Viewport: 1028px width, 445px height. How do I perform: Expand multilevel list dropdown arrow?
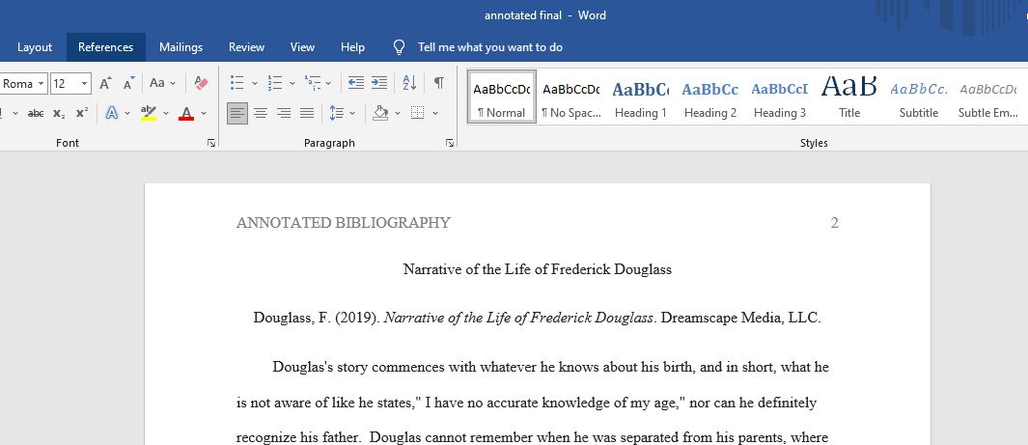coord(328,83)
